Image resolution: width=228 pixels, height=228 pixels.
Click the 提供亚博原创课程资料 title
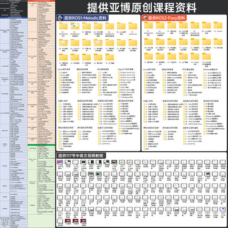[142, 7]
